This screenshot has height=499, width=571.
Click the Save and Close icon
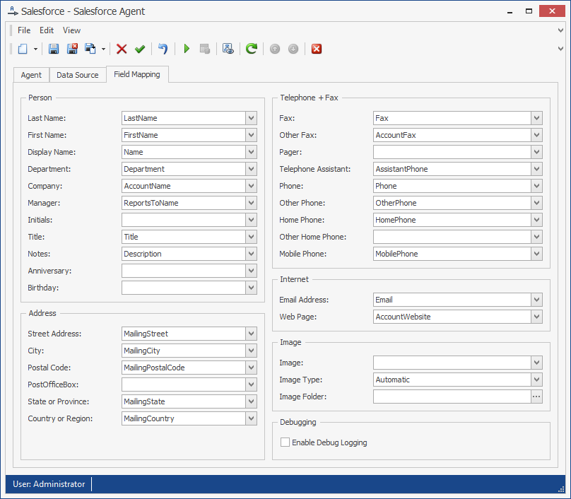coord(72,49)
